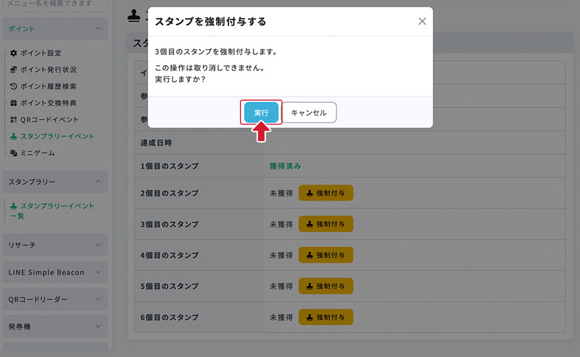The height and width of the screenshot is (357, 580).
Task: Click the QR code icon for QRコードイベント
Action: coord(13,119)
